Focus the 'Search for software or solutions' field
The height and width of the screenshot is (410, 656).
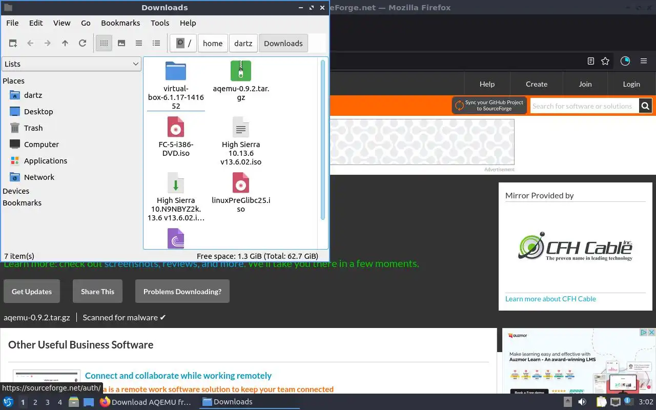584,106
